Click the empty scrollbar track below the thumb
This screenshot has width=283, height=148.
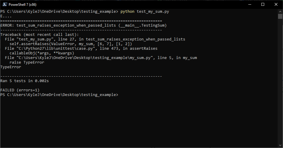point(280,87)
